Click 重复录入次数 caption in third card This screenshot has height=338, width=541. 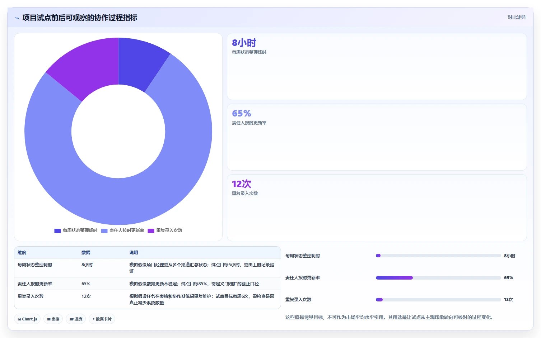(x=245, y=194)
